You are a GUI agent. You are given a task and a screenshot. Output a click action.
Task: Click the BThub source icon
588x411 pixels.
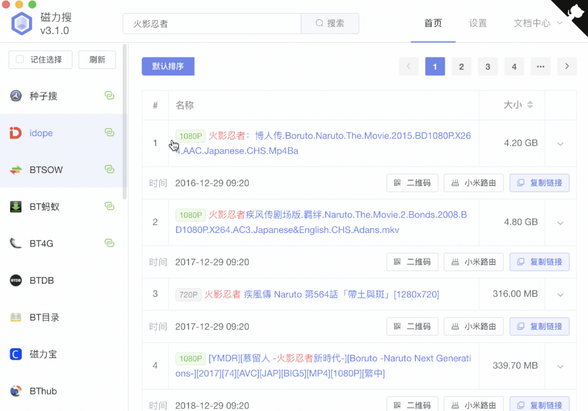[x=16, y=391]
